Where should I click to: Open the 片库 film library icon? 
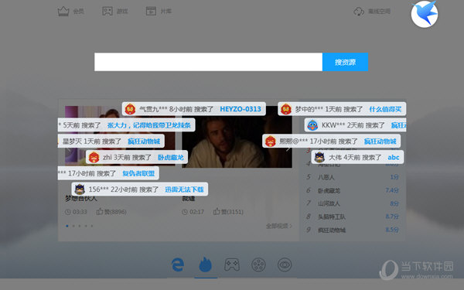151,12
